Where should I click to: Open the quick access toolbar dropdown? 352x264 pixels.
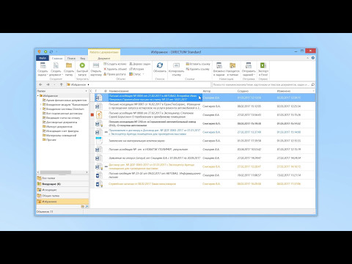pyautogui.click(x=56, y=52)
